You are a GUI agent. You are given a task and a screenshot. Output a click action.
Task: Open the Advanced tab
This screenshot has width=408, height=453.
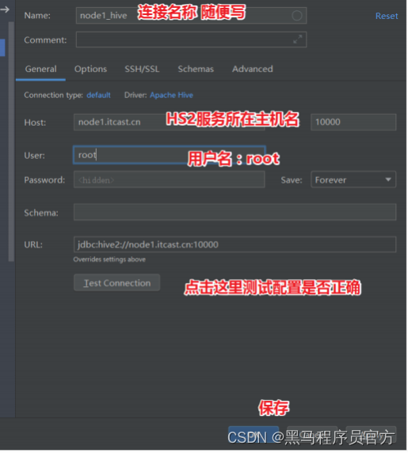coord(253,69)
